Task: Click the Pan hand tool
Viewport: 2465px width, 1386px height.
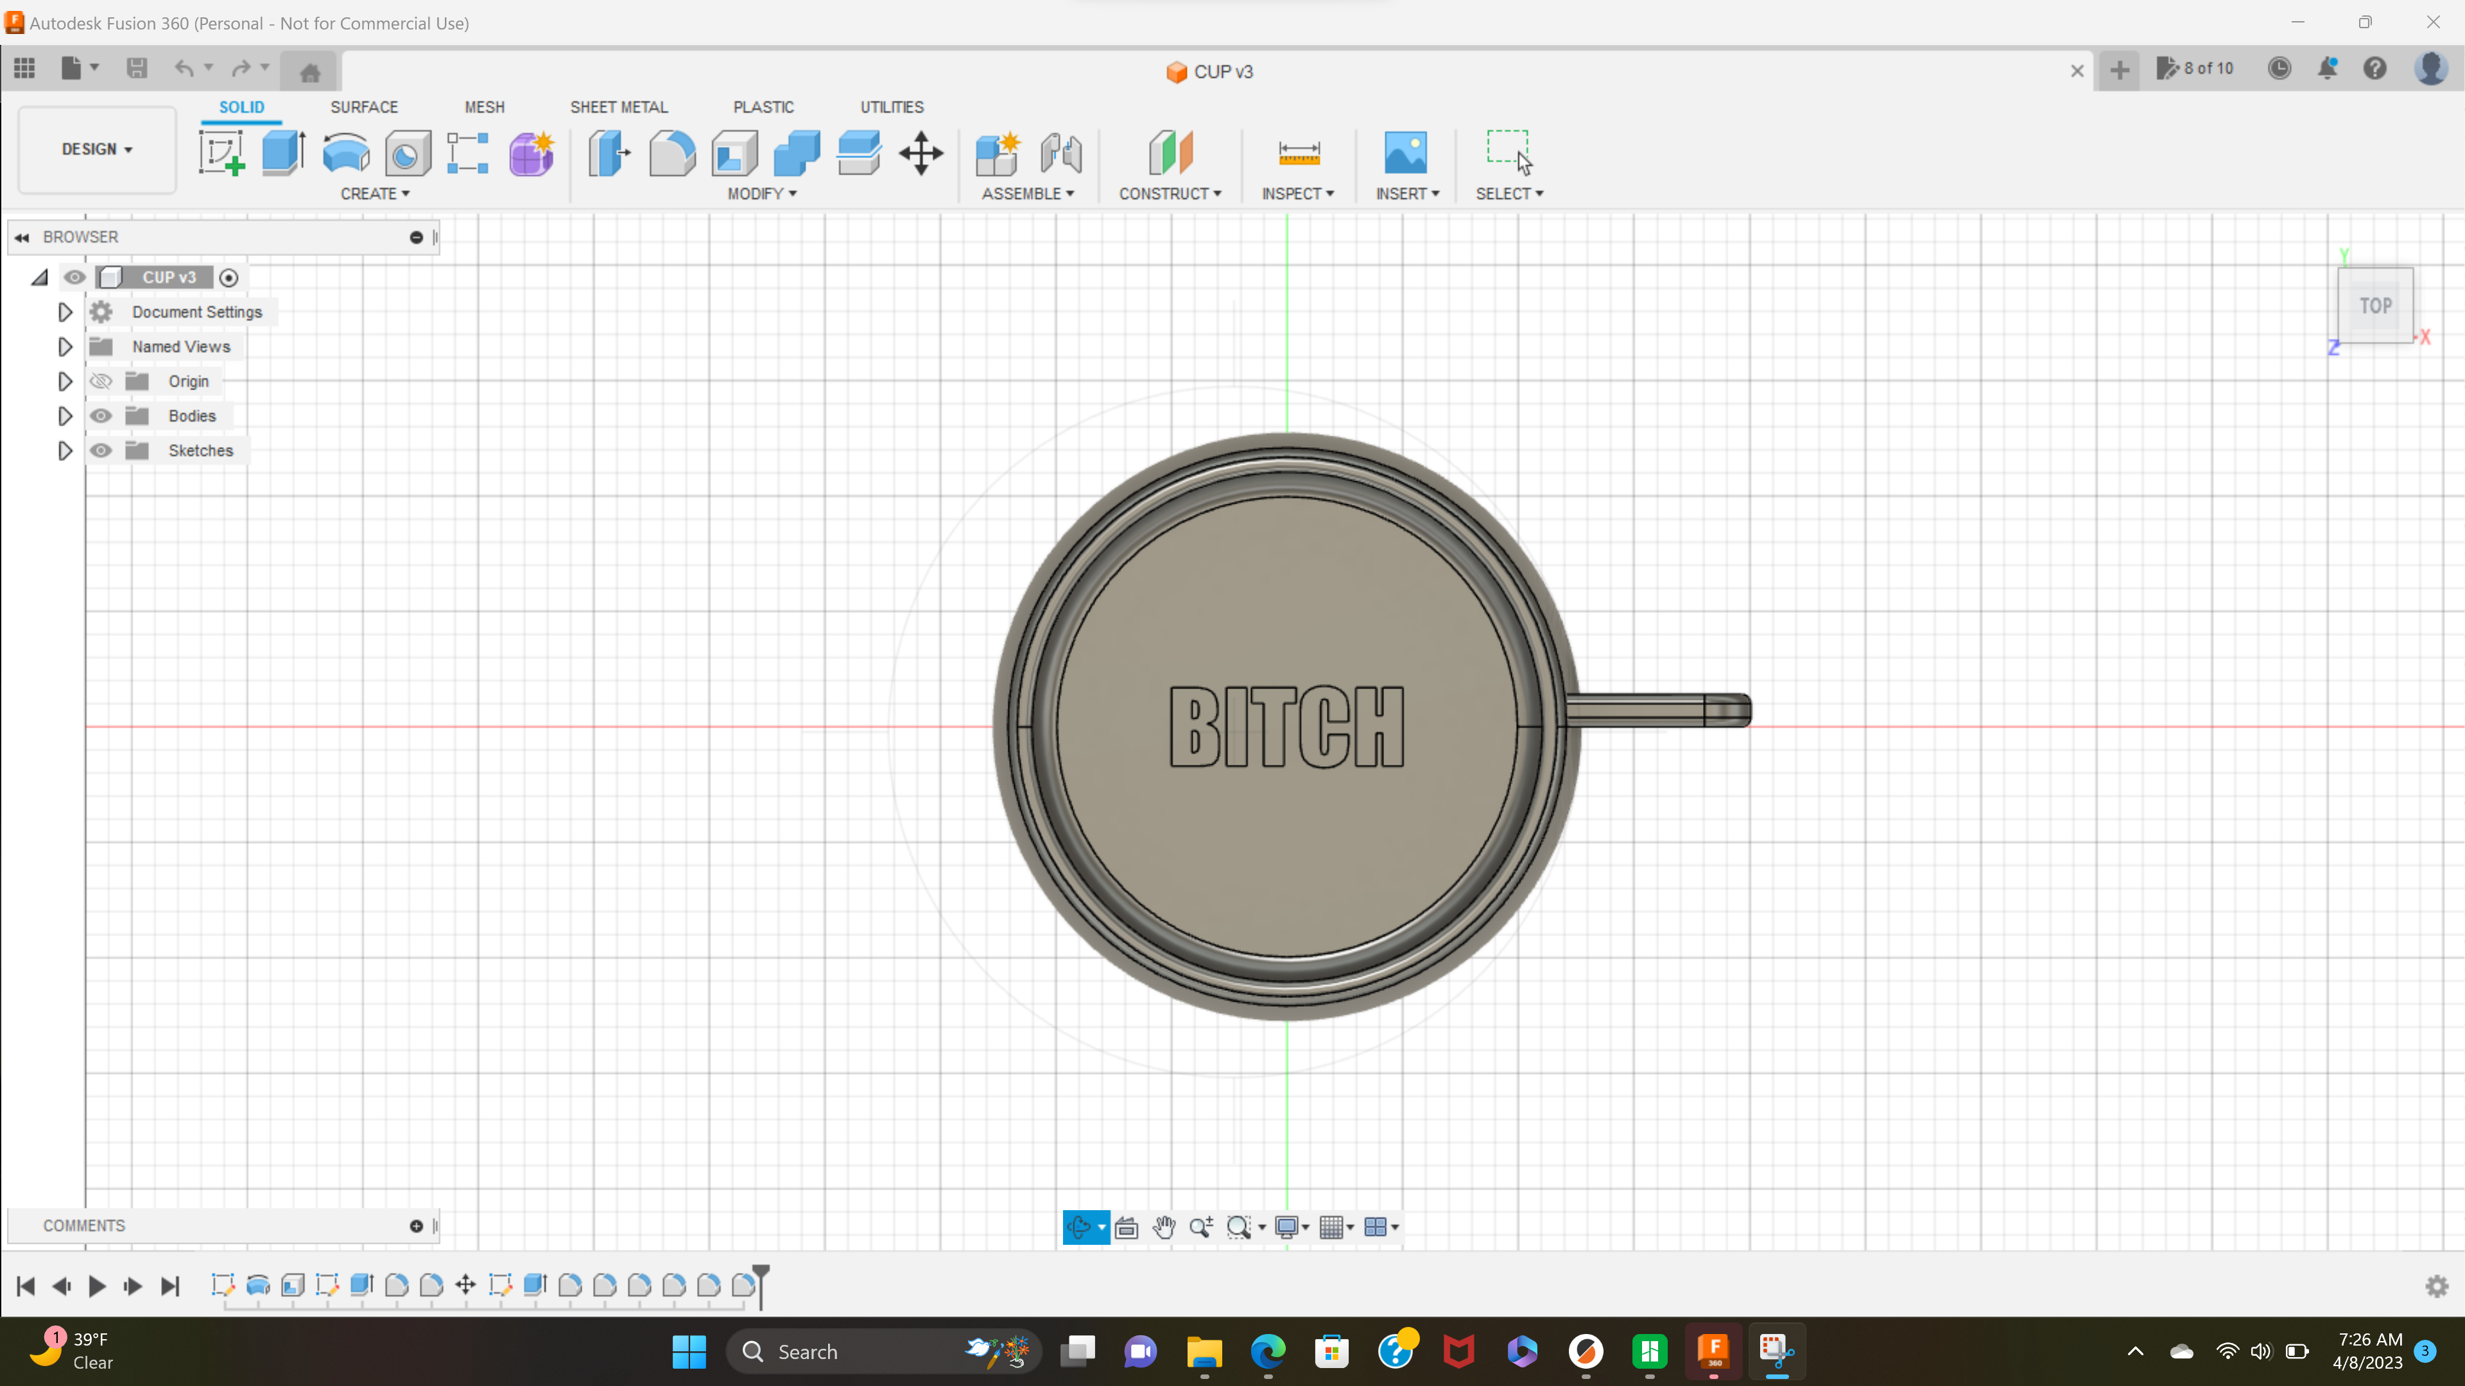Action: (x=1164, y=1226)
